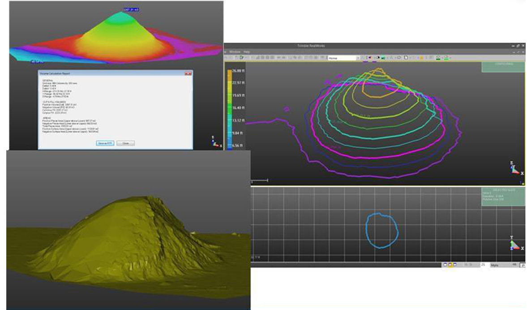Open the Help menu in RealWorks
Viewport: 527px width, 310px height.
(247, 52)
